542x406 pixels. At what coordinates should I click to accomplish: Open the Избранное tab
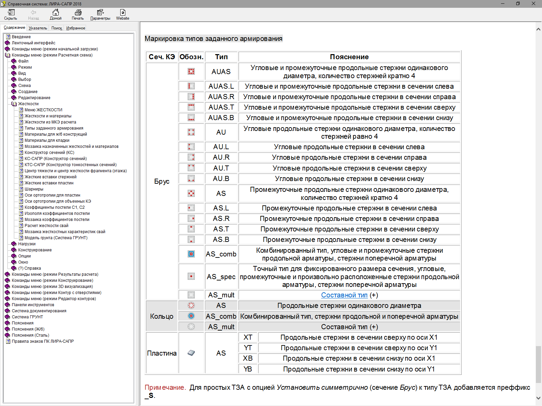click(x=76, y=28)
